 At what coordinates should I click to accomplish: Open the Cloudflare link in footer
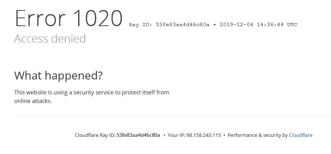pos(301,135)
